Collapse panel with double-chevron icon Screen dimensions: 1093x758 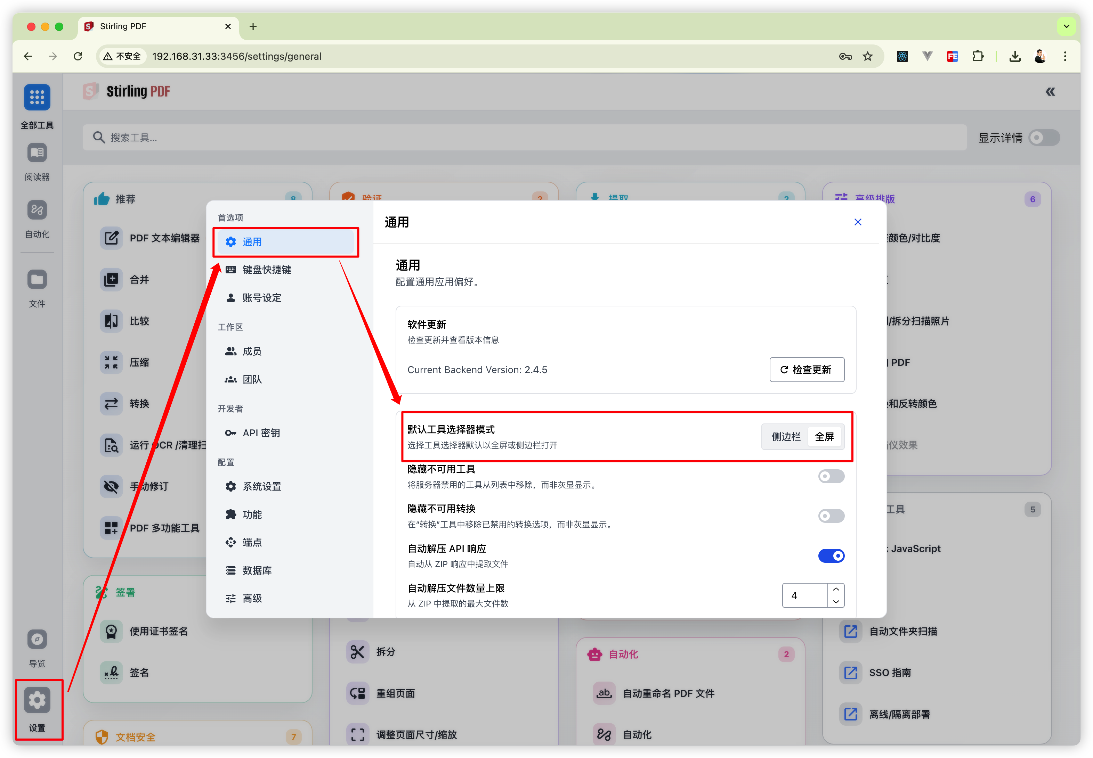tap(1050, 92)
